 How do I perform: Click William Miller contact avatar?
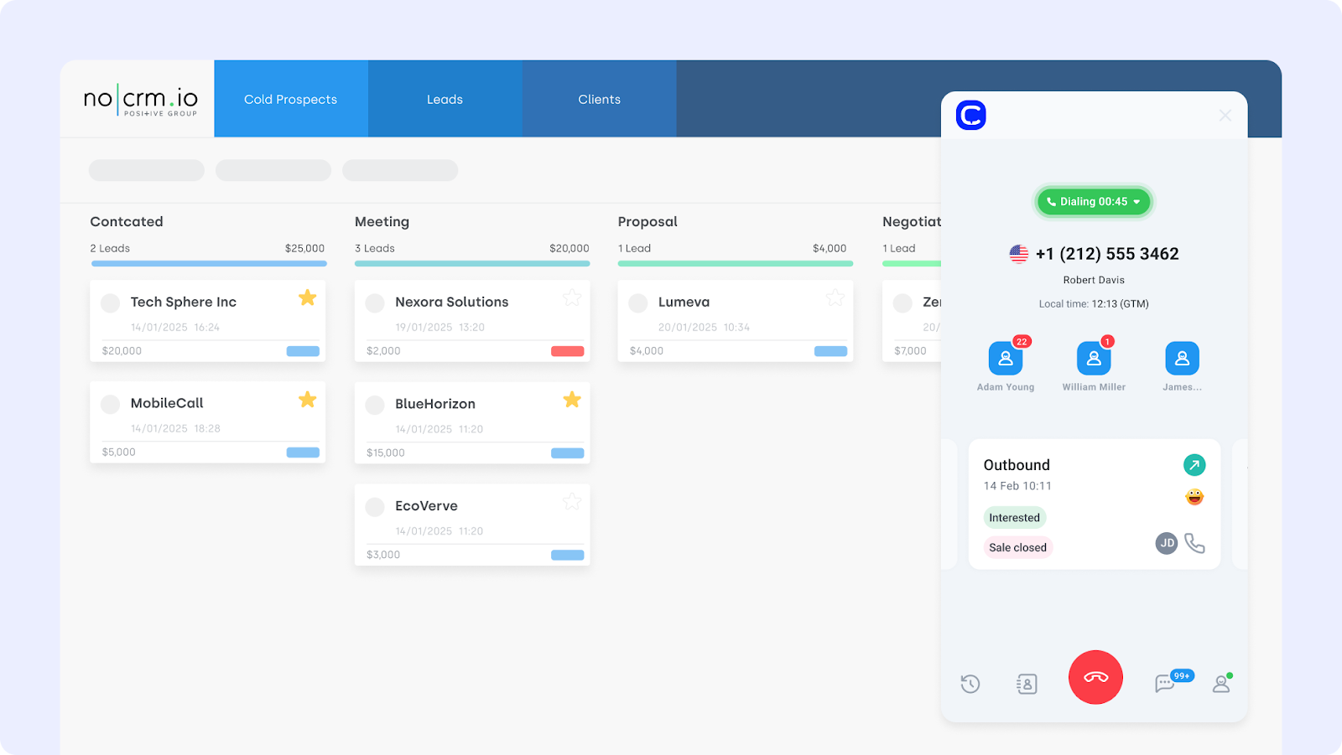1093,359
